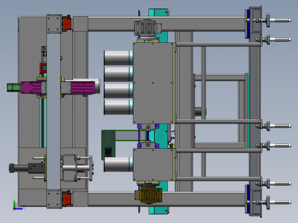Click the XYZ coordinate triad
The height and width of the screenshot is (223, 298).
[x=18, y=204]
